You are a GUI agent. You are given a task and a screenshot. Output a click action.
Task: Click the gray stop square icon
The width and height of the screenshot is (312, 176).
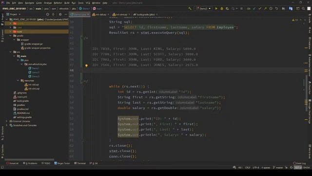241,9
